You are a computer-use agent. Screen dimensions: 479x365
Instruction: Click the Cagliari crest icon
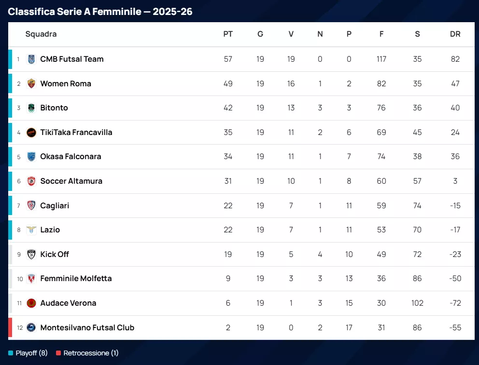pos(31,205)
